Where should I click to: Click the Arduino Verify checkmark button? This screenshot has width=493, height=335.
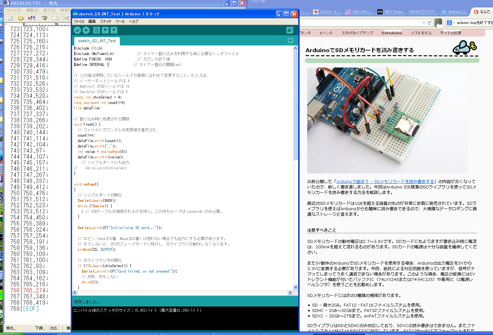click(77, 30)
